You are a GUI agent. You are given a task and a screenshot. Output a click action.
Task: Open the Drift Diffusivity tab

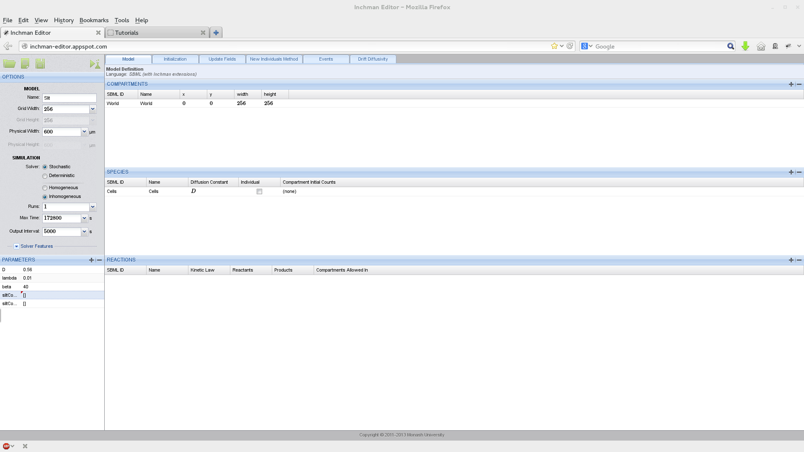coord(373,59)
